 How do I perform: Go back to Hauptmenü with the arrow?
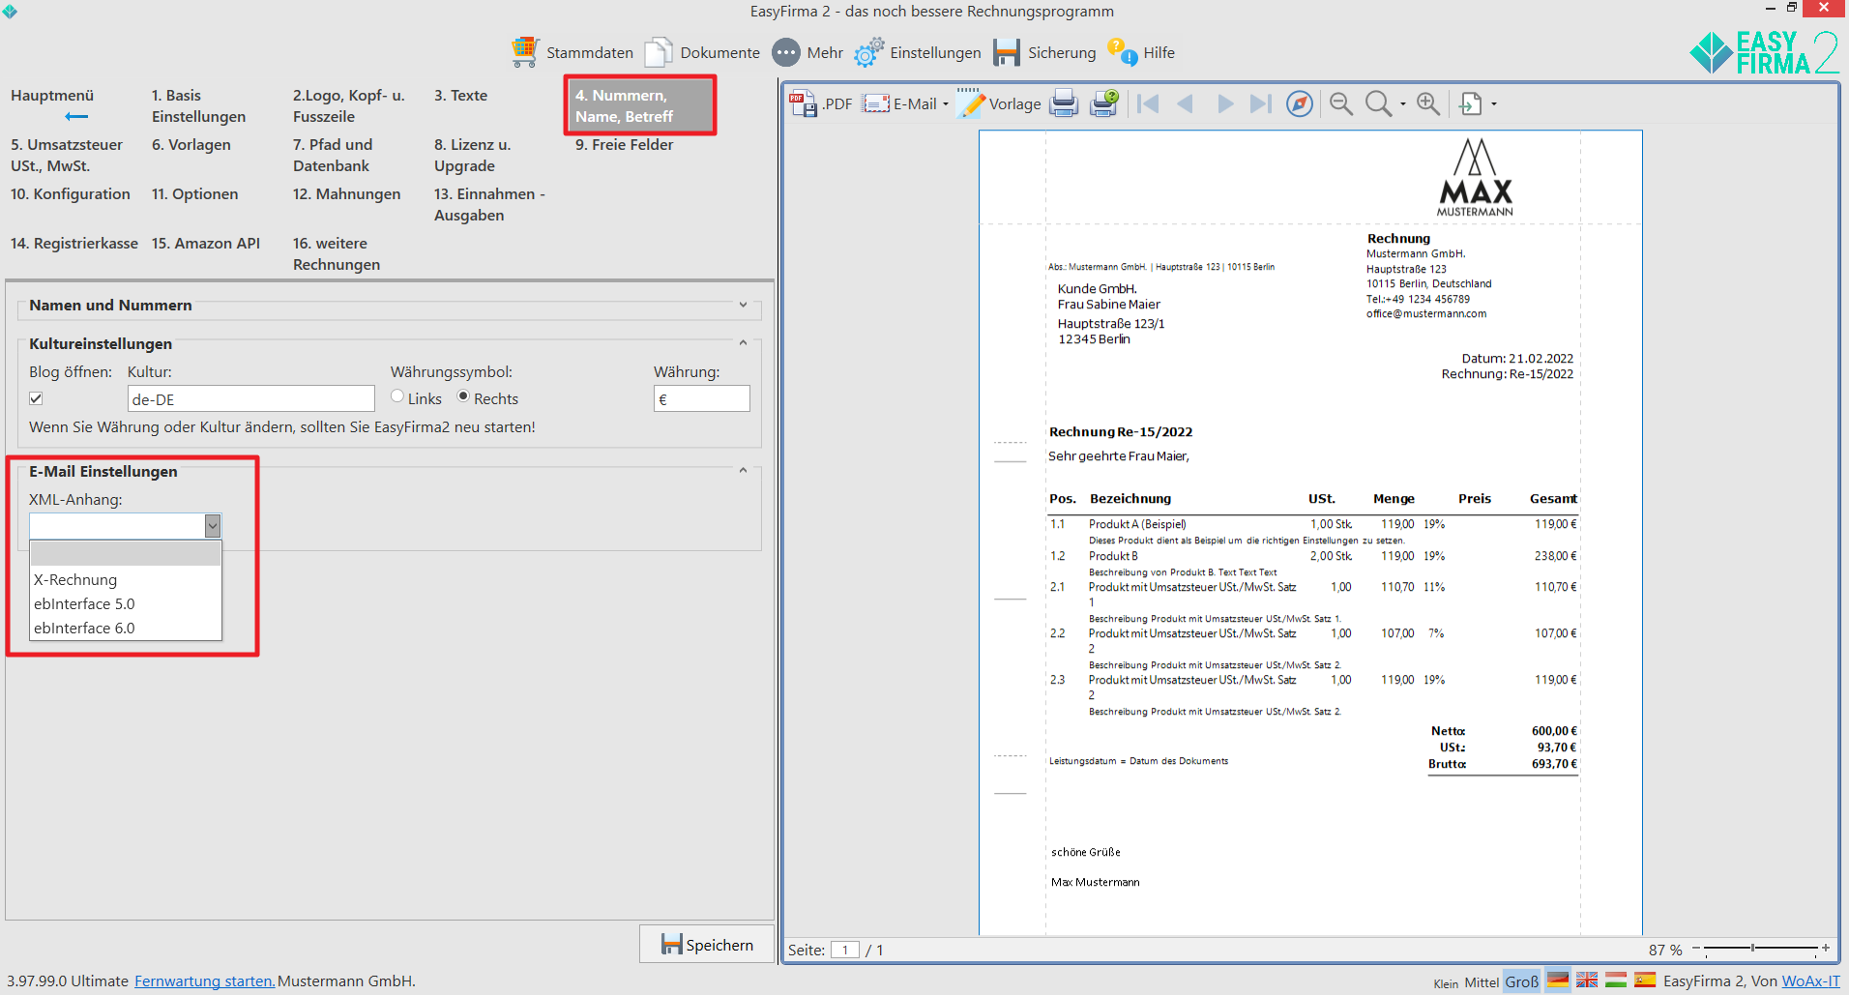pyautogui.click(x=76, y=117)
